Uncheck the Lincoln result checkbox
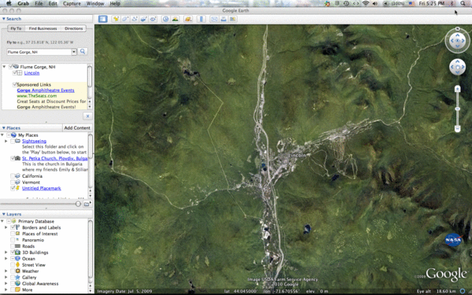Screen dimensions: 472x295 14,73
